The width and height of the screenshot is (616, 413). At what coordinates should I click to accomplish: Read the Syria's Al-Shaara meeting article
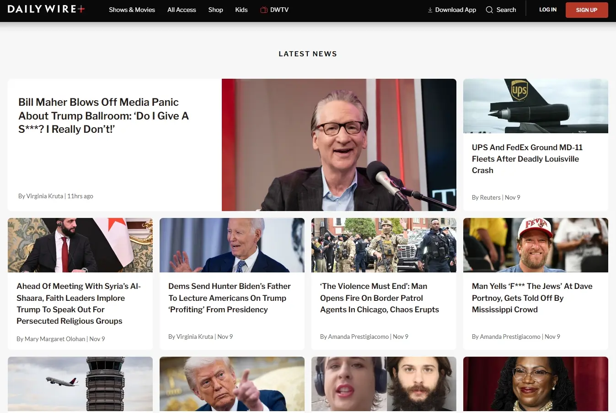(79, 303)
